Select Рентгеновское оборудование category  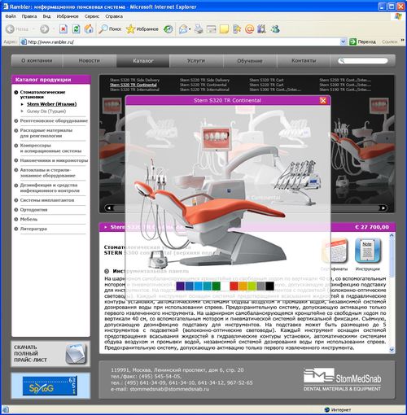[54, 120]
